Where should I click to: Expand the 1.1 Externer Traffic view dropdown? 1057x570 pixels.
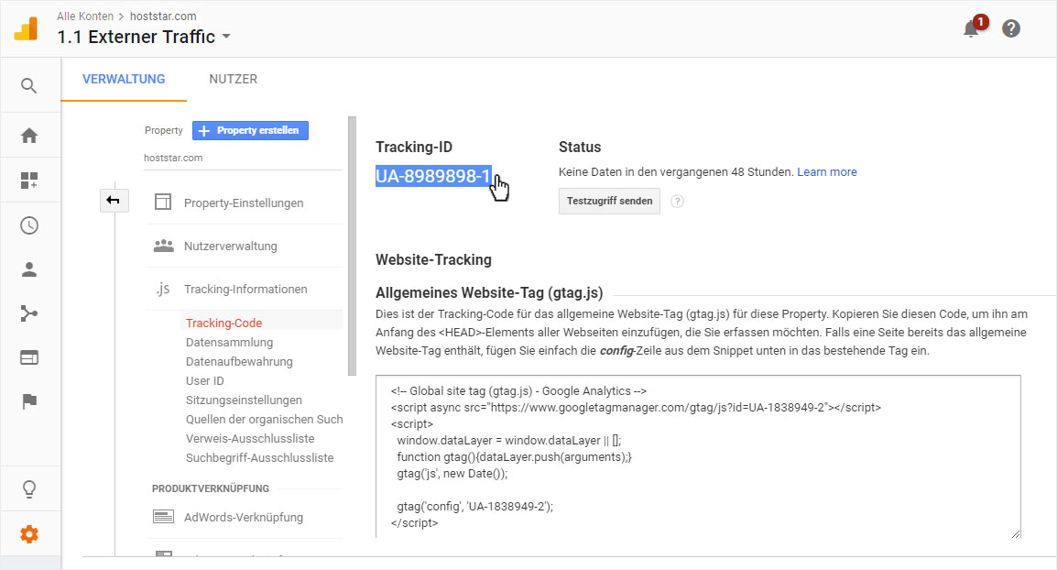coord(226,37)
